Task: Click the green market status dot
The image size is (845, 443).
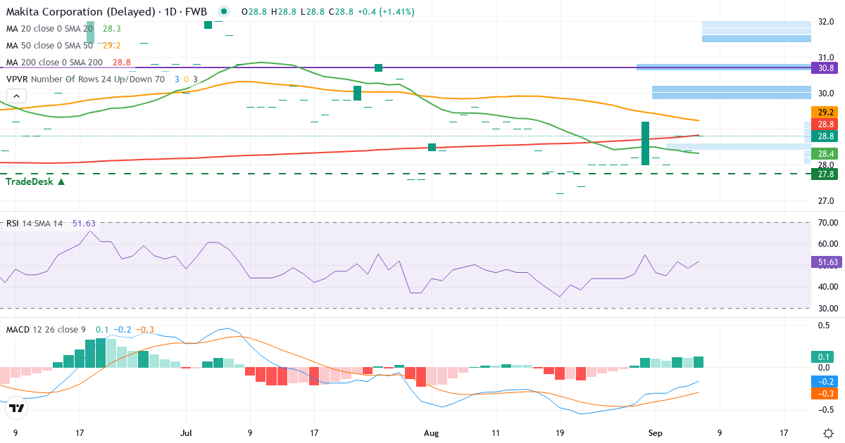Action: pyautogui.click(x=224, y=11)
